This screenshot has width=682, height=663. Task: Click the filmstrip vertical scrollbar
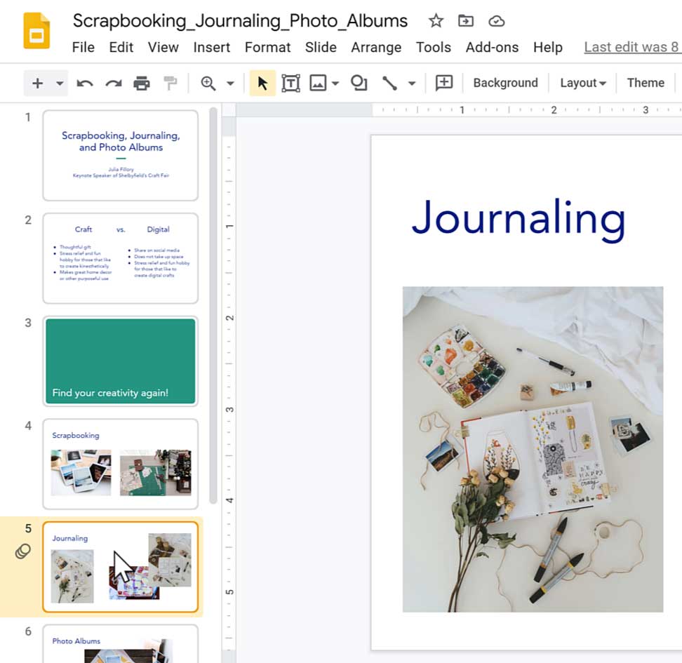213,305
